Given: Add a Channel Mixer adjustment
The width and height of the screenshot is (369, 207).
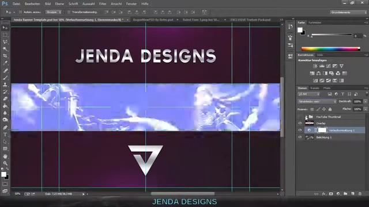Looking at the screenshot, I should coord(338,74).
